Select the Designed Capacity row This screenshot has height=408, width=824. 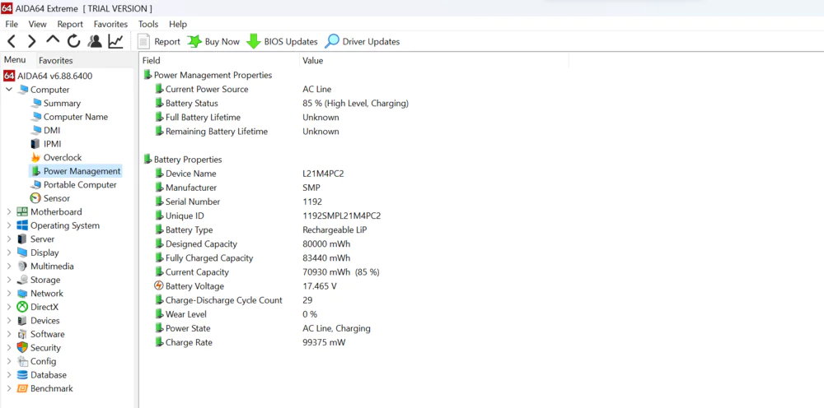coord(252,243)
